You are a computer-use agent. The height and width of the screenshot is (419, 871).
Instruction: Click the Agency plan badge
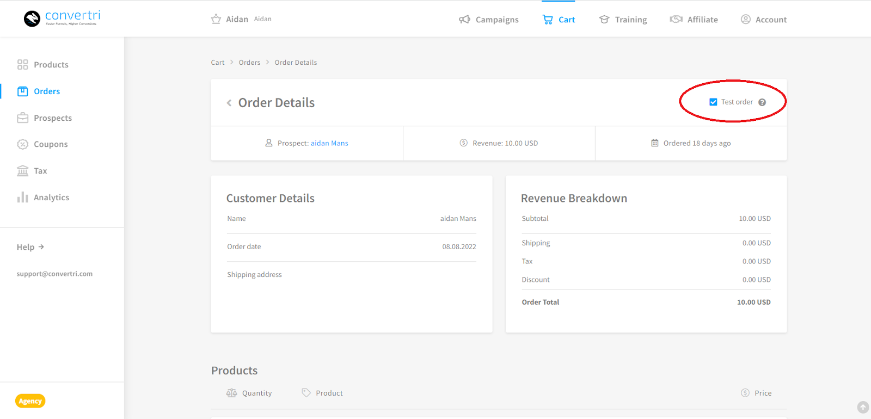30,401
